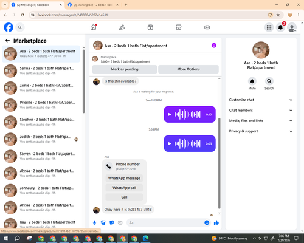
Task: Click the back arrow beside Marketplace
Action: coord(7,41)
